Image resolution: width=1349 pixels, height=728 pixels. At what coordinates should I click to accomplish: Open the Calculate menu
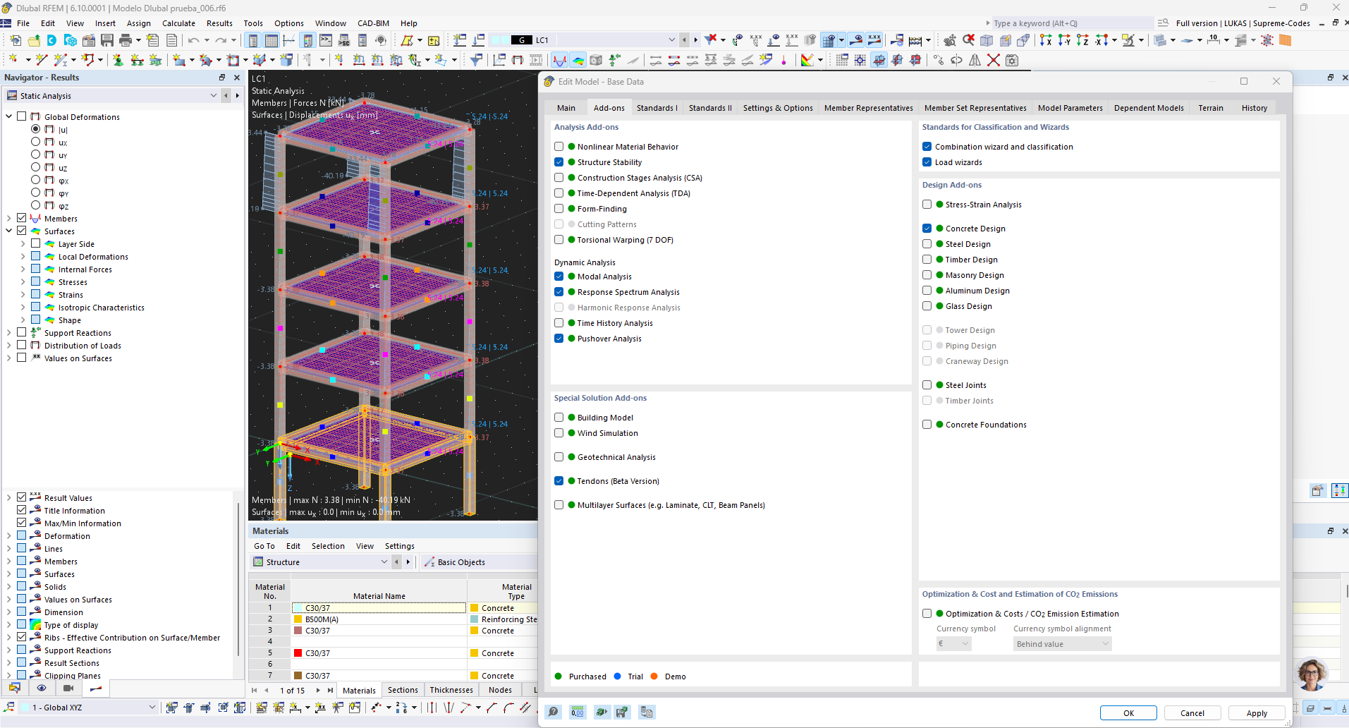coord(178,23)
